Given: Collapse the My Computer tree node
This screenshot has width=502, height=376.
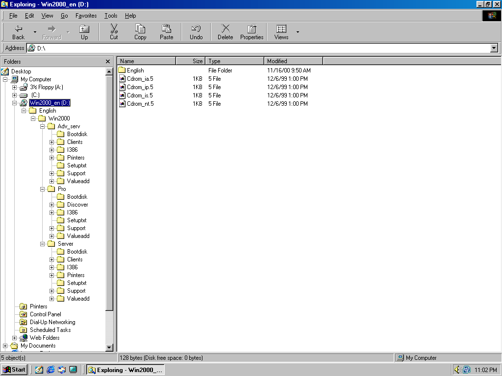Looking at the screenshot, I should pos(5,79).
